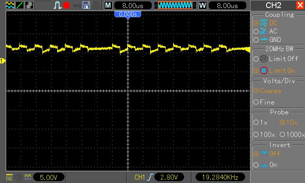Click the 0.000s trigger position marker

[128, 14]
